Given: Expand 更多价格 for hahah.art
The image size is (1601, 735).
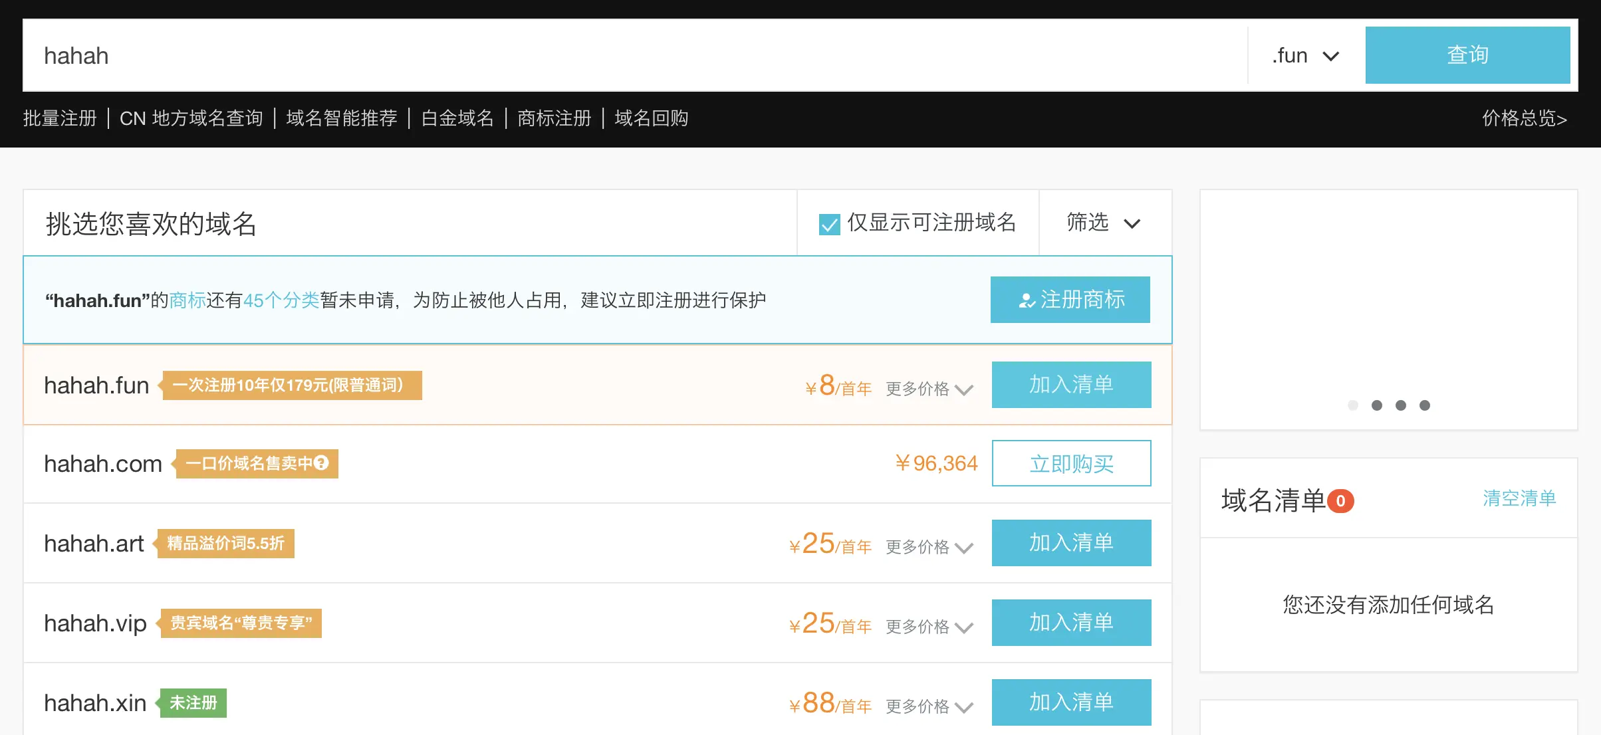Looking at the screenshot, I should (x=929, y=547).
